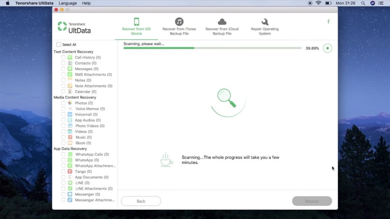
Task: Click the Mon 21:29 clock
Action: [345, 3]
